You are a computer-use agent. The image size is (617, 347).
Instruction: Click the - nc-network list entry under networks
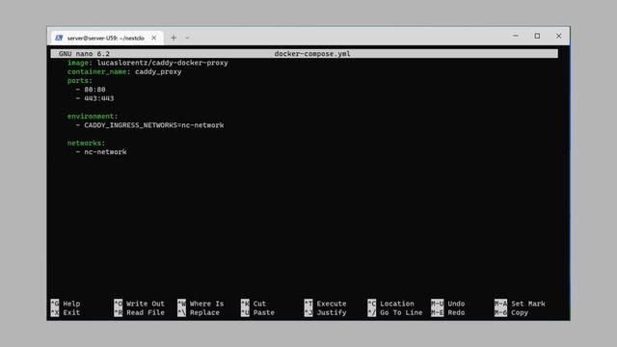[101, 152]
